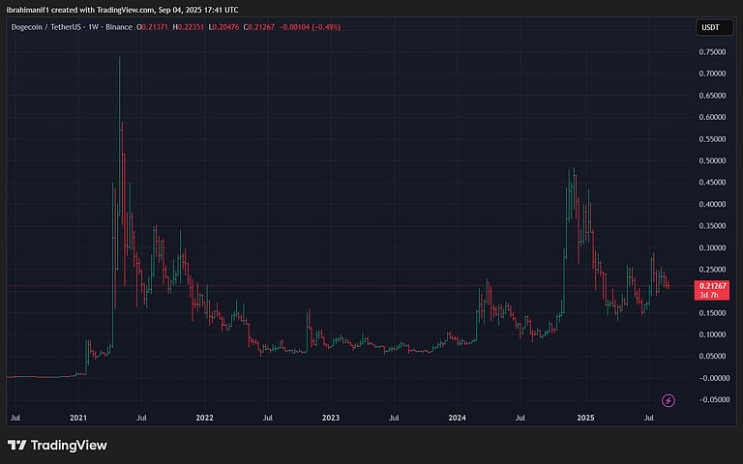Click the -0.05000 price scale label

tap(714, 400)
